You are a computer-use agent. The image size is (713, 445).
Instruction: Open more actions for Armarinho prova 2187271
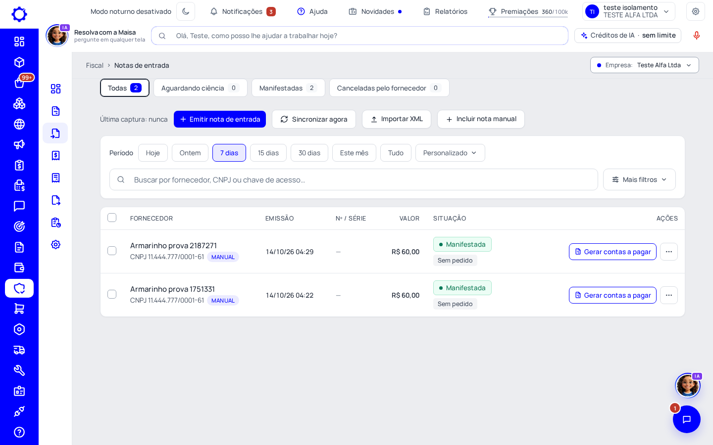(x=669, y=252)
